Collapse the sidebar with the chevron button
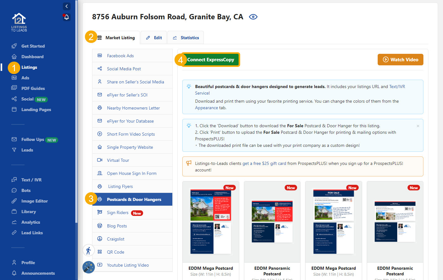The height and width of the screenshot is (280, 443). click(67, 6)
